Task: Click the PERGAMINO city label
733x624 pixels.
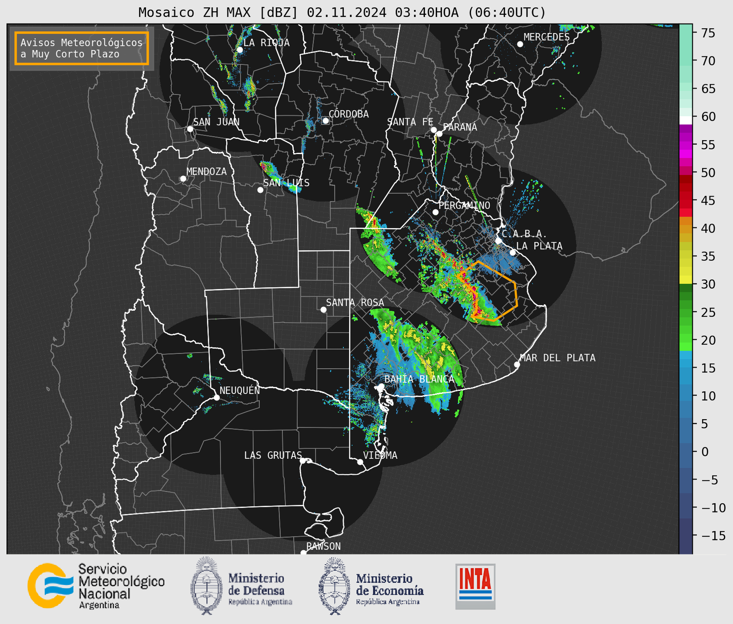Action: [x=464, y=205]
